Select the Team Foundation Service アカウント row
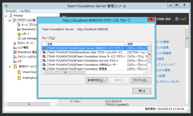 pos(95,61)
